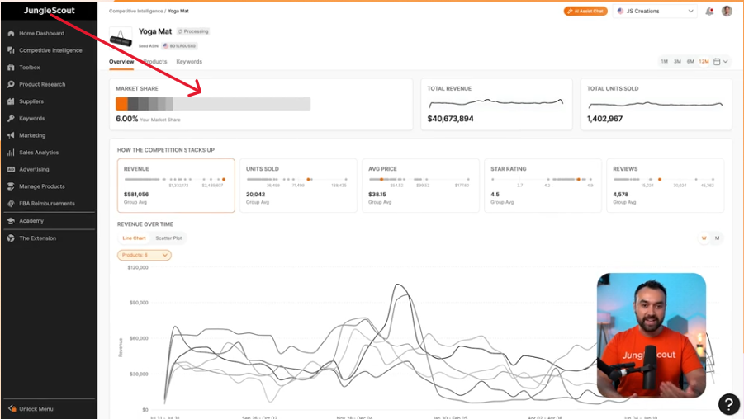Click the seed ASIN badge
Screen dimensions: 744x419
pos(179,46)
